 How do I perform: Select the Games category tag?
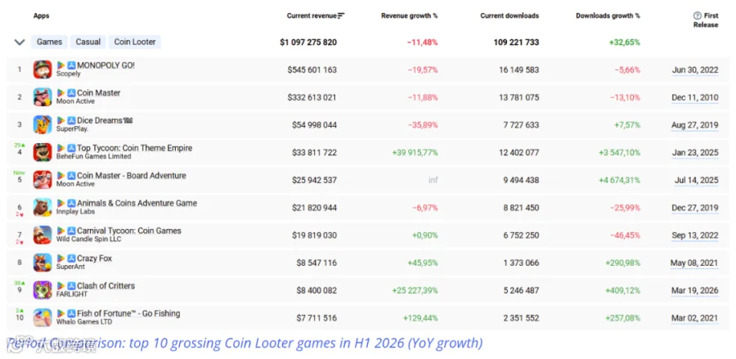(49, 42)
